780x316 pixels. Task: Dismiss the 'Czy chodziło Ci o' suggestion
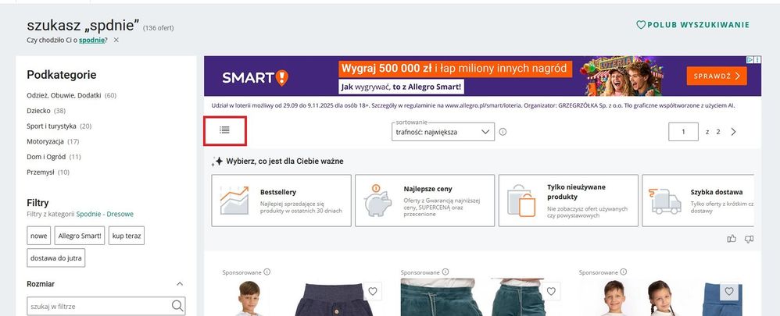(116, 40)
